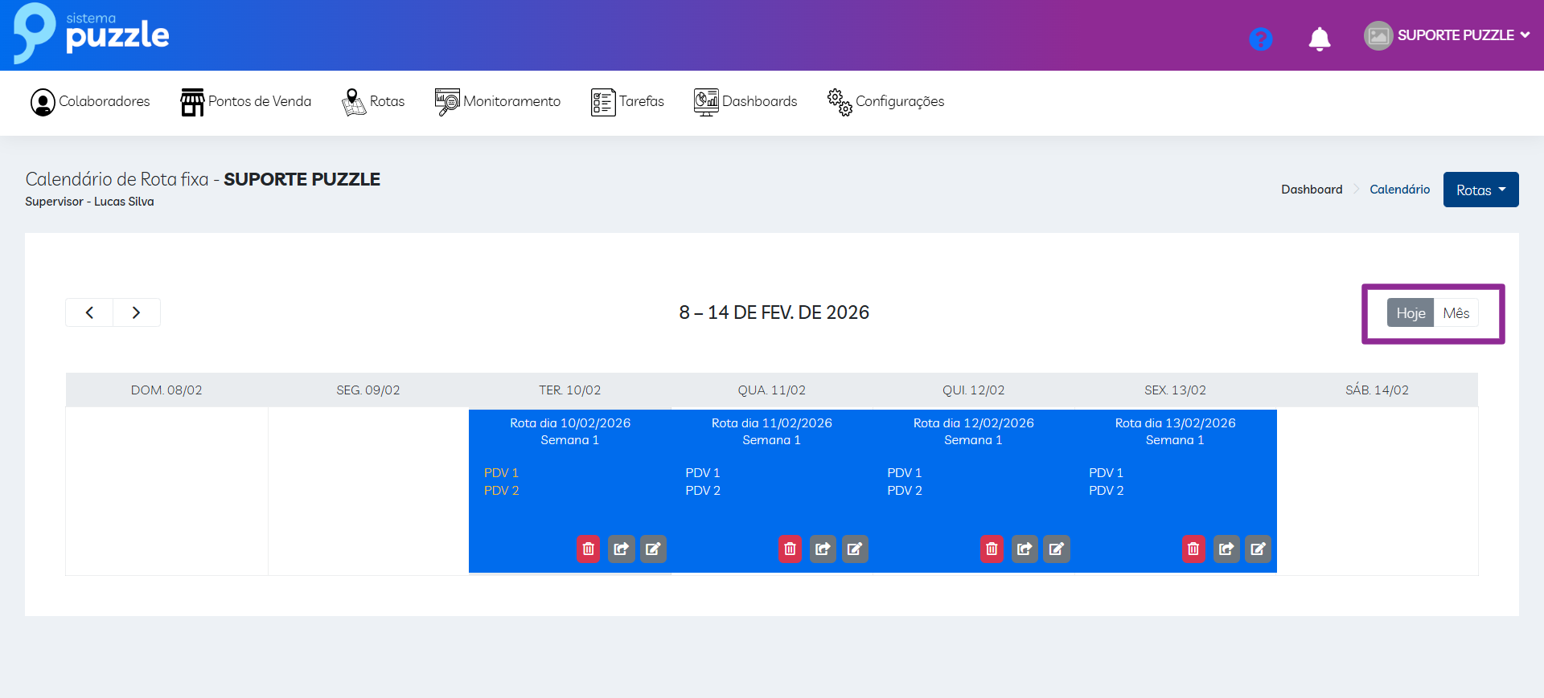Share the route for 12/02/2026
The image size is (1544, 698).
[1024, 549]
